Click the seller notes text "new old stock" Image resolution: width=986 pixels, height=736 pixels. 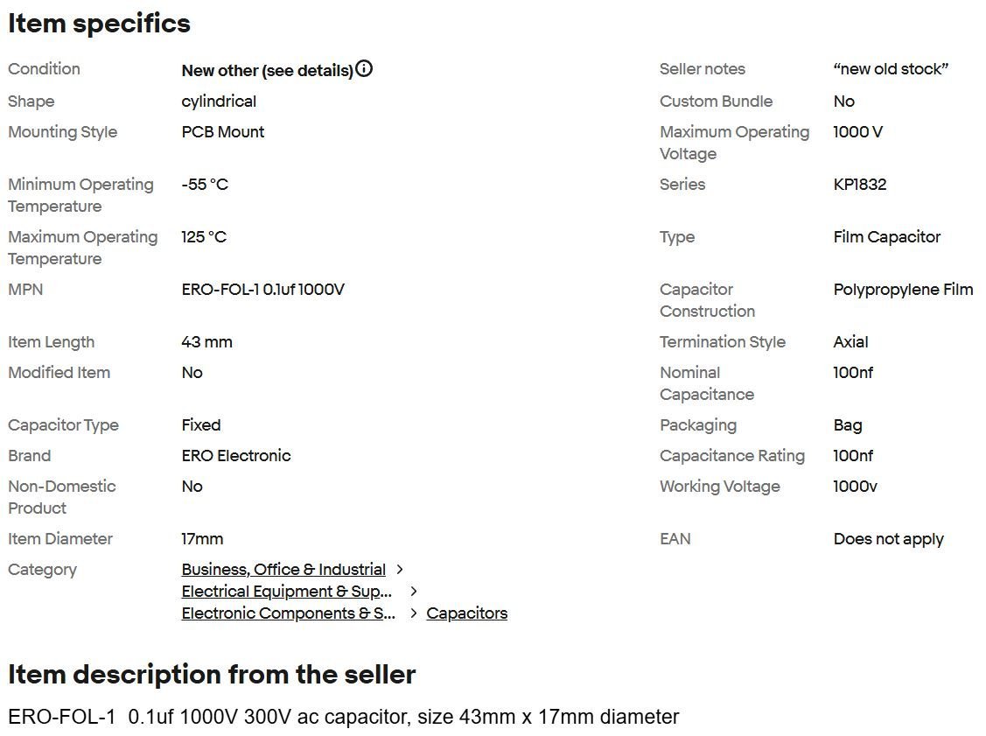click(x=891, y=69)
